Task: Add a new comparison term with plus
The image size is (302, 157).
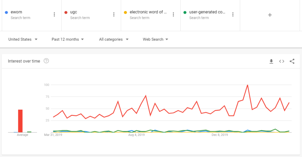Action: click(x=270, y=15)
